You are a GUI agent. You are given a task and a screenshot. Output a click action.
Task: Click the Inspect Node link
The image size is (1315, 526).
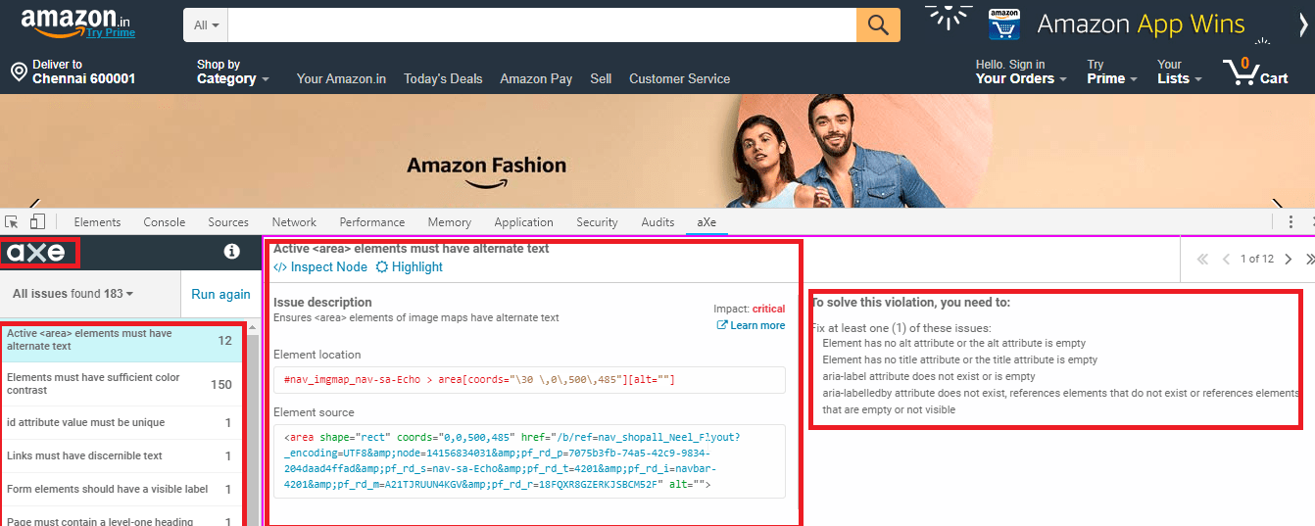pyautogui.click(x=320, y=266)
